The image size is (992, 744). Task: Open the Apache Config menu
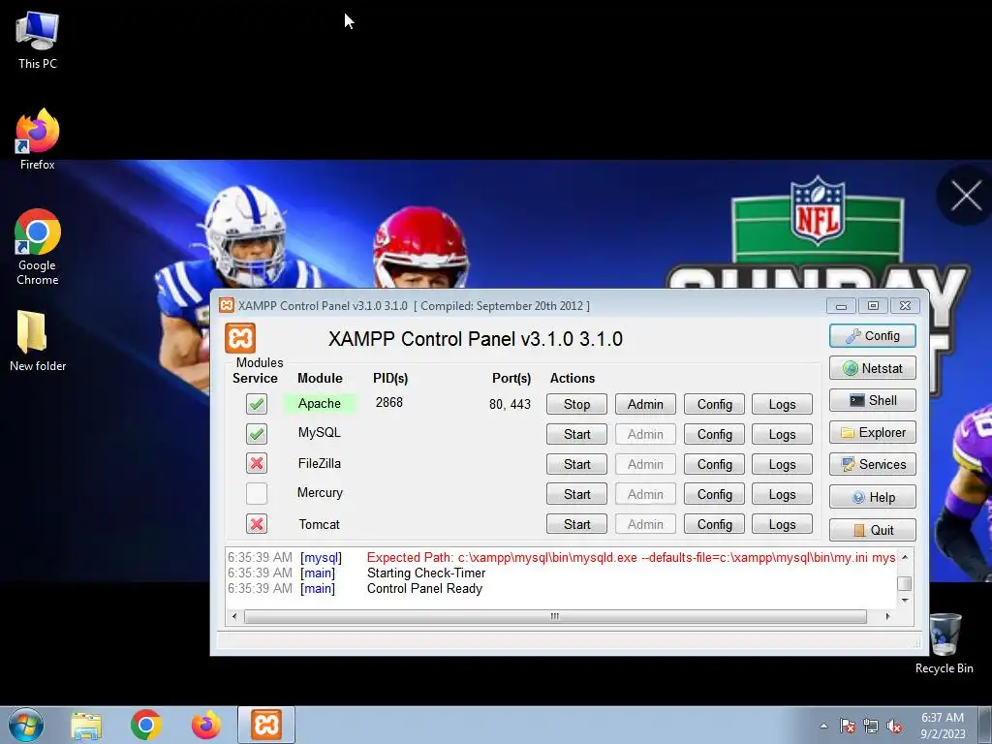point(714,404)
